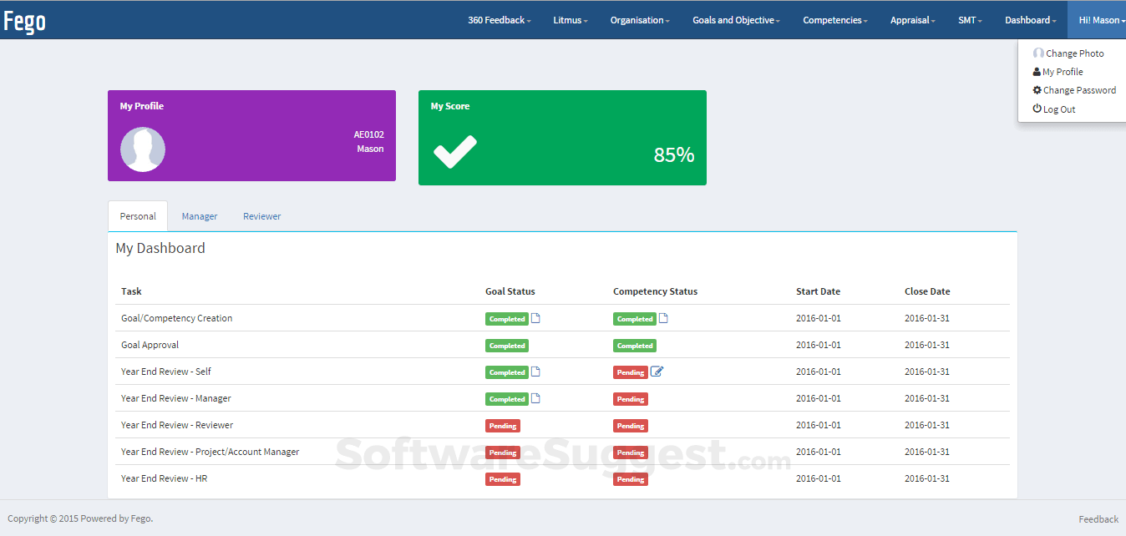Image resolution: width=1126 pixels, height=536 pixels.
Task: Click the profile avatar in My Profile card
Action: tap(143, 149)
